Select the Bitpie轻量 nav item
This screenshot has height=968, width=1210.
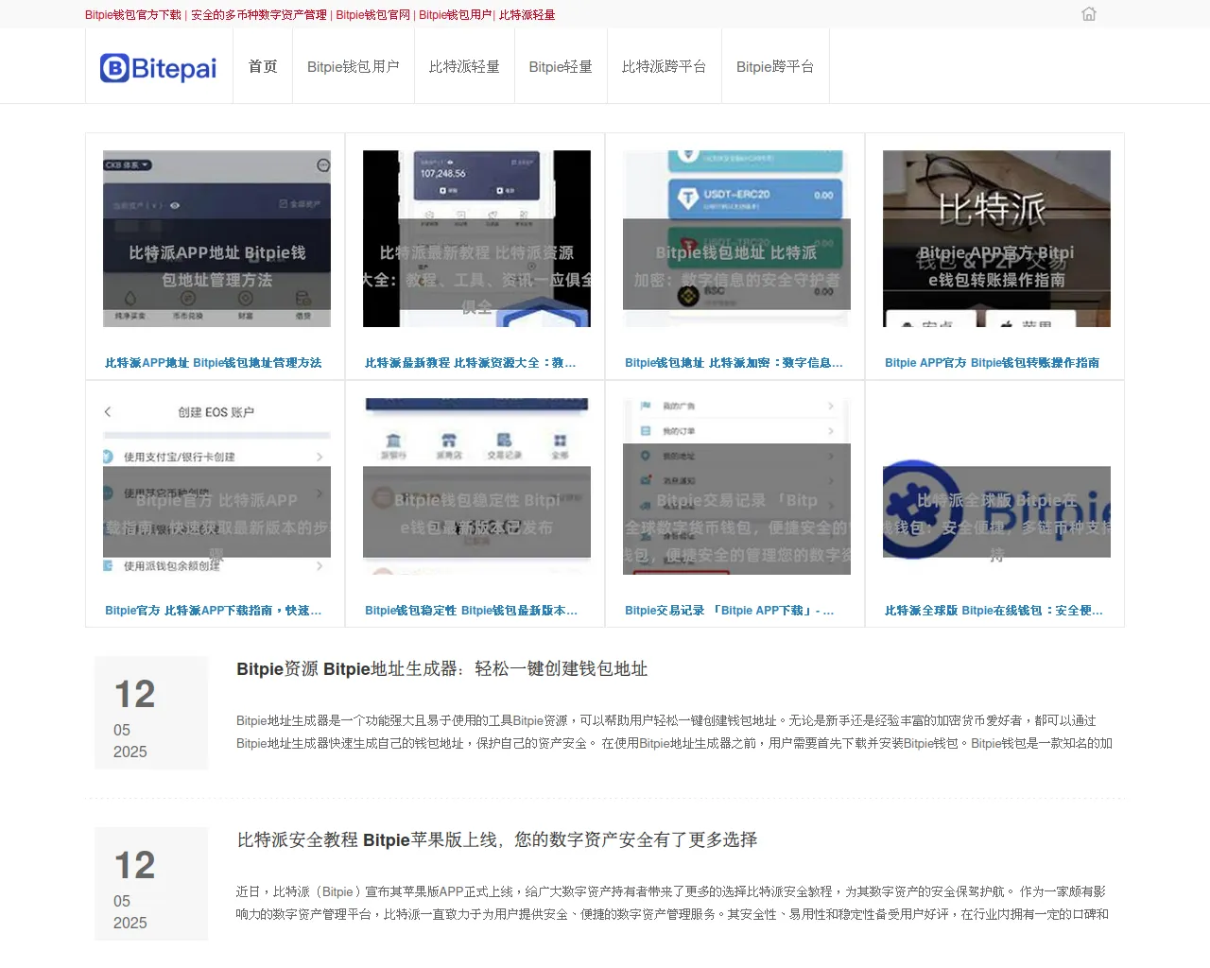click(561, 66)
